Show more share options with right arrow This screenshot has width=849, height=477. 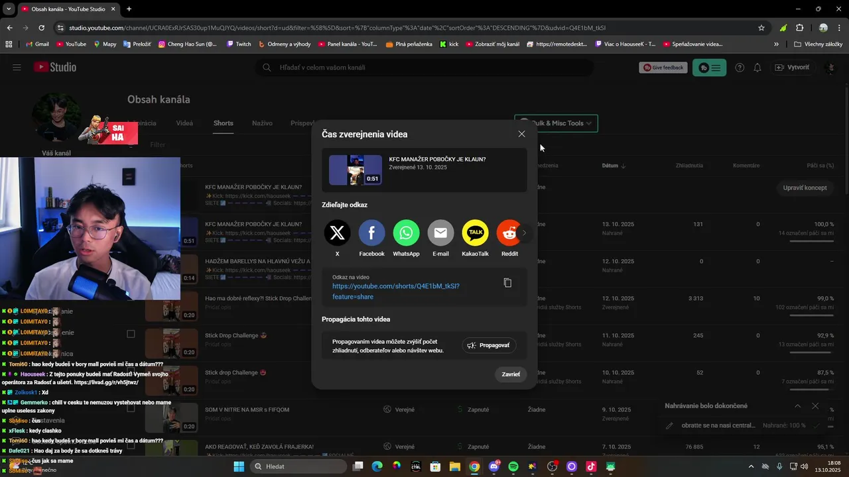click(524, 233)
